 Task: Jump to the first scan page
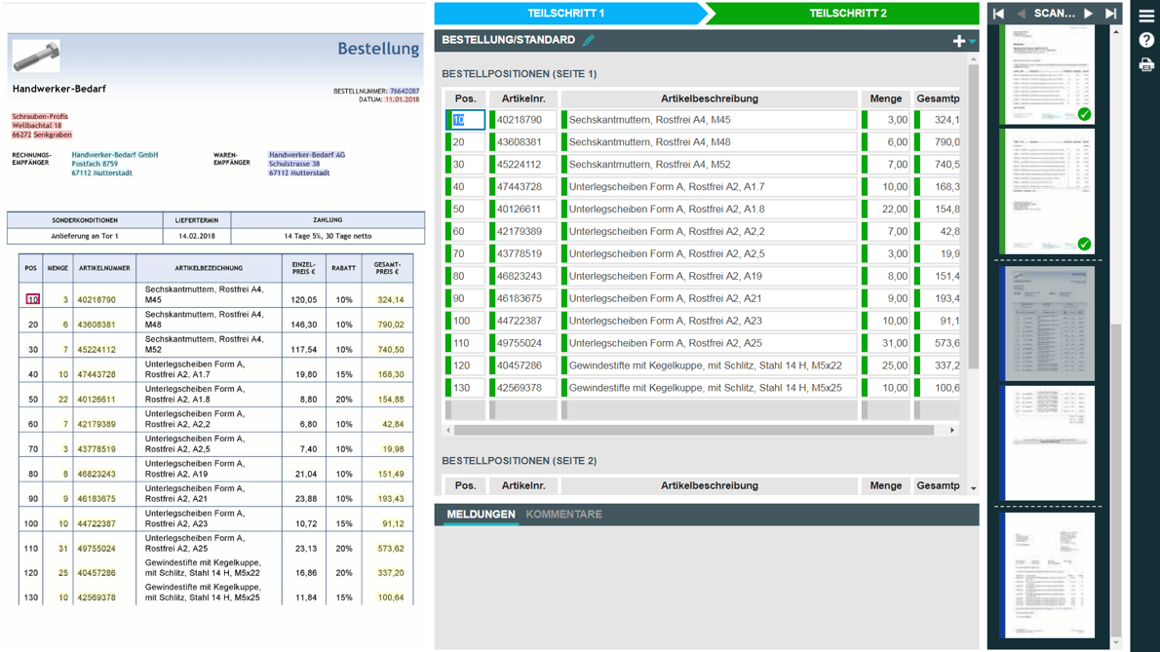pyautogui.click(x=996, y=14)
